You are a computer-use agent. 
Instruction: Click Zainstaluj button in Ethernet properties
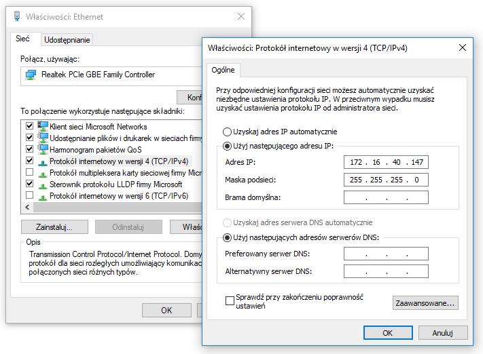[x=54, y=227]
